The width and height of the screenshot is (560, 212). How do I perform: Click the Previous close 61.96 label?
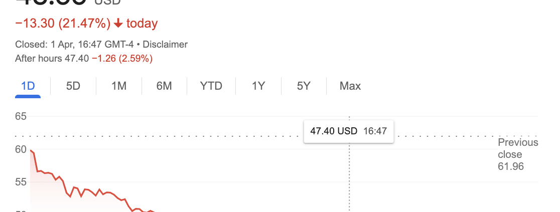(x=517, y=154)
